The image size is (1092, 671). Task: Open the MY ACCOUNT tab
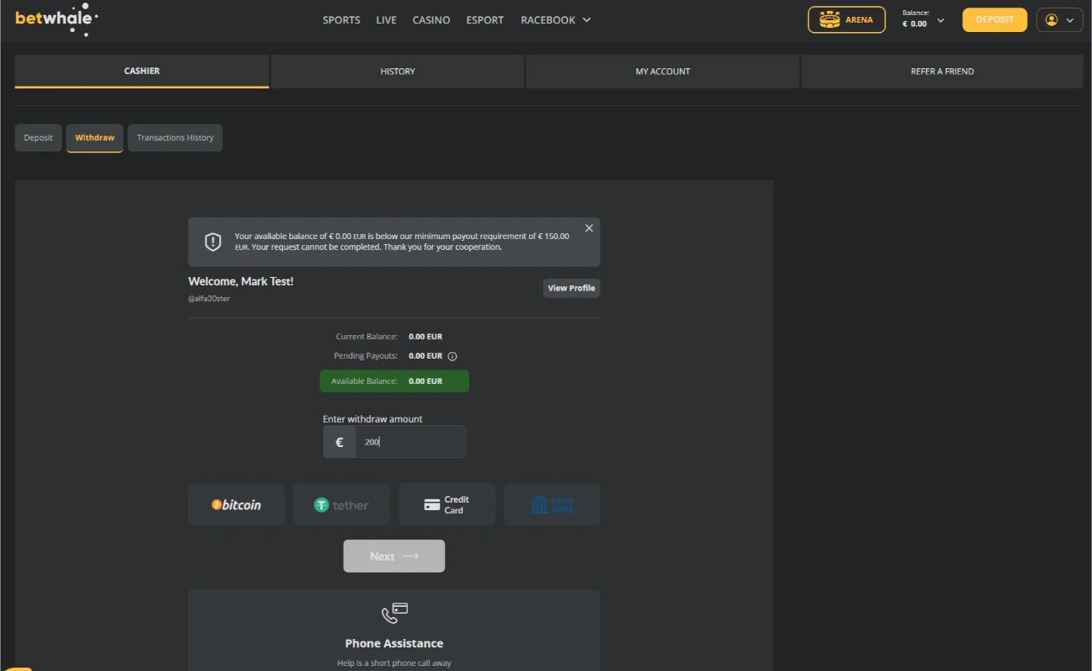[x=662, y=71]
